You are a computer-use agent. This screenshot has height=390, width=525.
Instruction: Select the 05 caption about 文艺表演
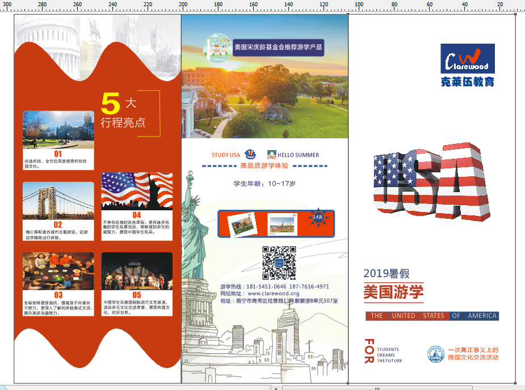(137, 307)
